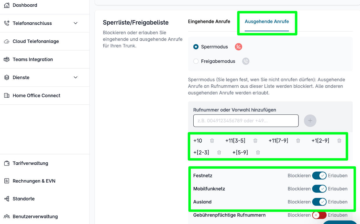This screenshot has width=360, height=224.
Task: Toggle the Mobilfunknetz switch
Action: tap(319, 189)
